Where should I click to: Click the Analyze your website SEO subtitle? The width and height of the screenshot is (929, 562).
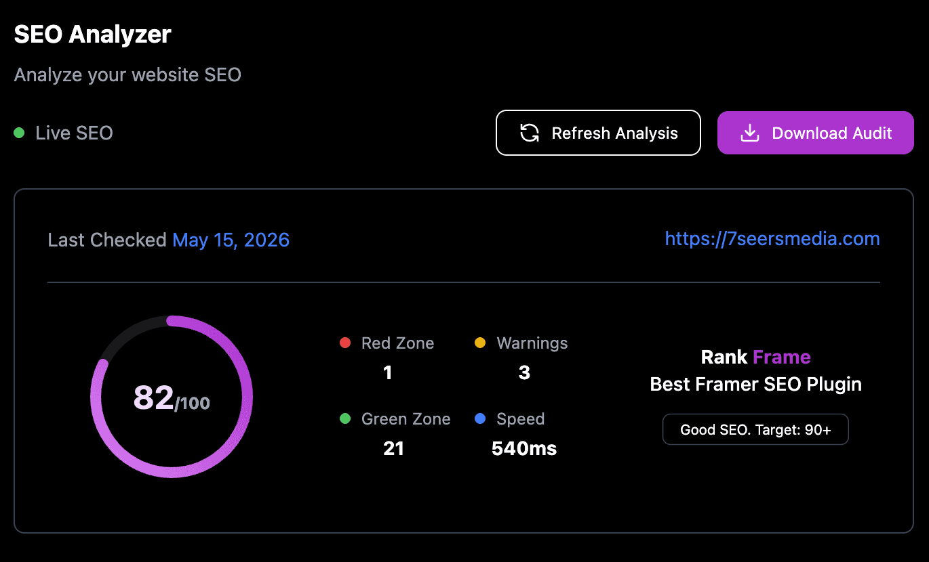127,74
